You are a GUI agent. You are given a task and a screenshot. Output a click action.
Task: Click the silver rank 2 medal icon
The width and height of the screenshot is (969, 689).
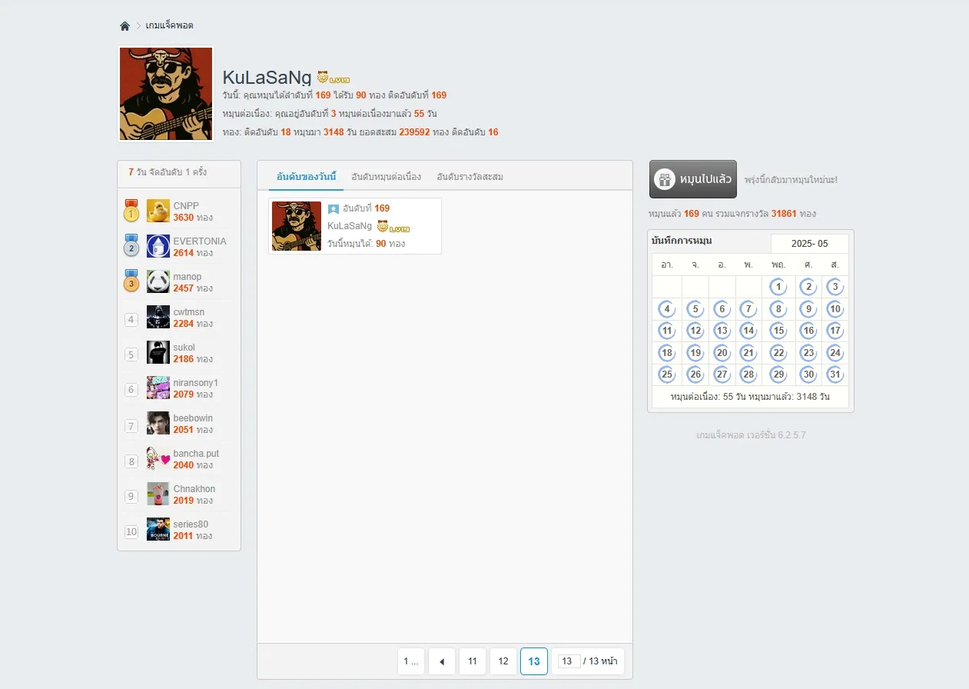tap(131, 246)
